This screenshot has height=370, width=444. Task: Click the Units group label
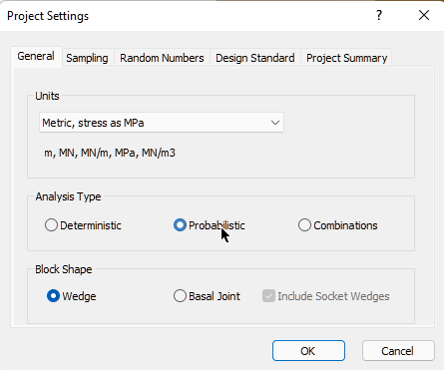(x=47, y=96)
